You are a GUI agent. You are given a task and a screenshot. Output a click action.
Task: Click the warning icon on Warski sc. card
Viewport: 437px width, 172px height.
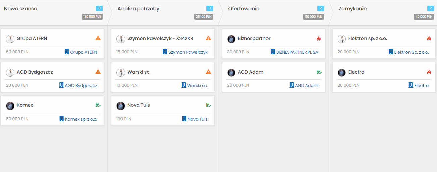[208, 72]
